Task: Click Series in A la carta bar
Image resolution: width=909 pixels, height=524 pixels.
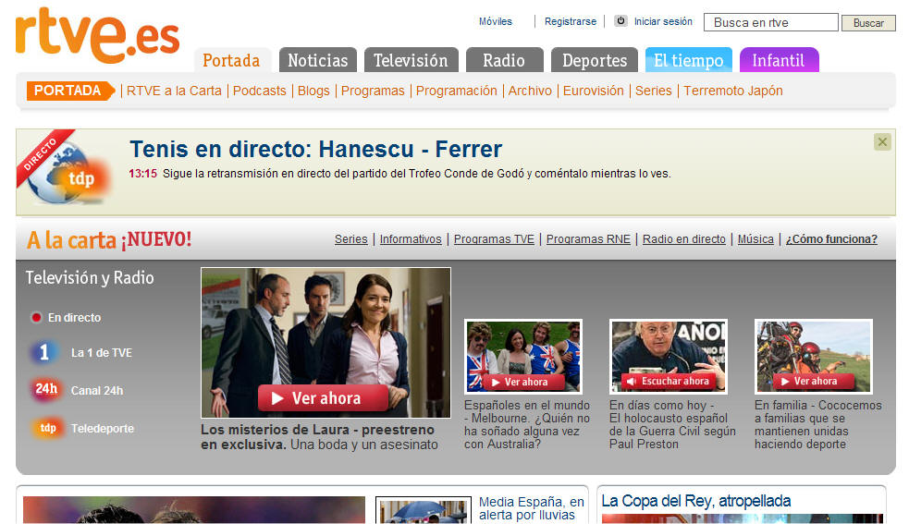Action: point(350,238)
